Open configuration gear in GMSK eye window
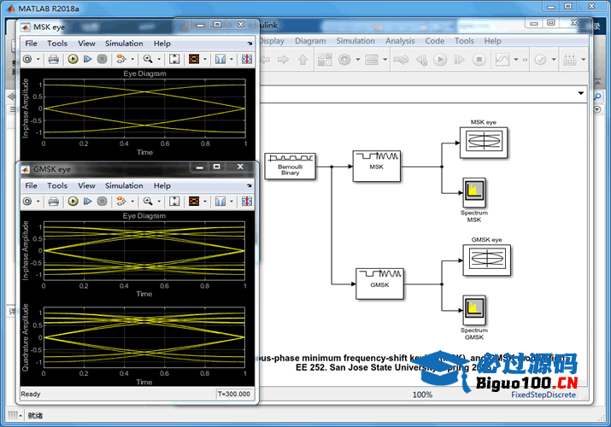The height and width of the screenshot is (427, 611). pos(27,201)
